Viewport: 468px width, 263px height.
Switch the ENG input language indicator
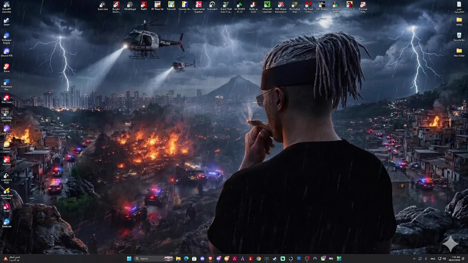(x=433, y=259)
